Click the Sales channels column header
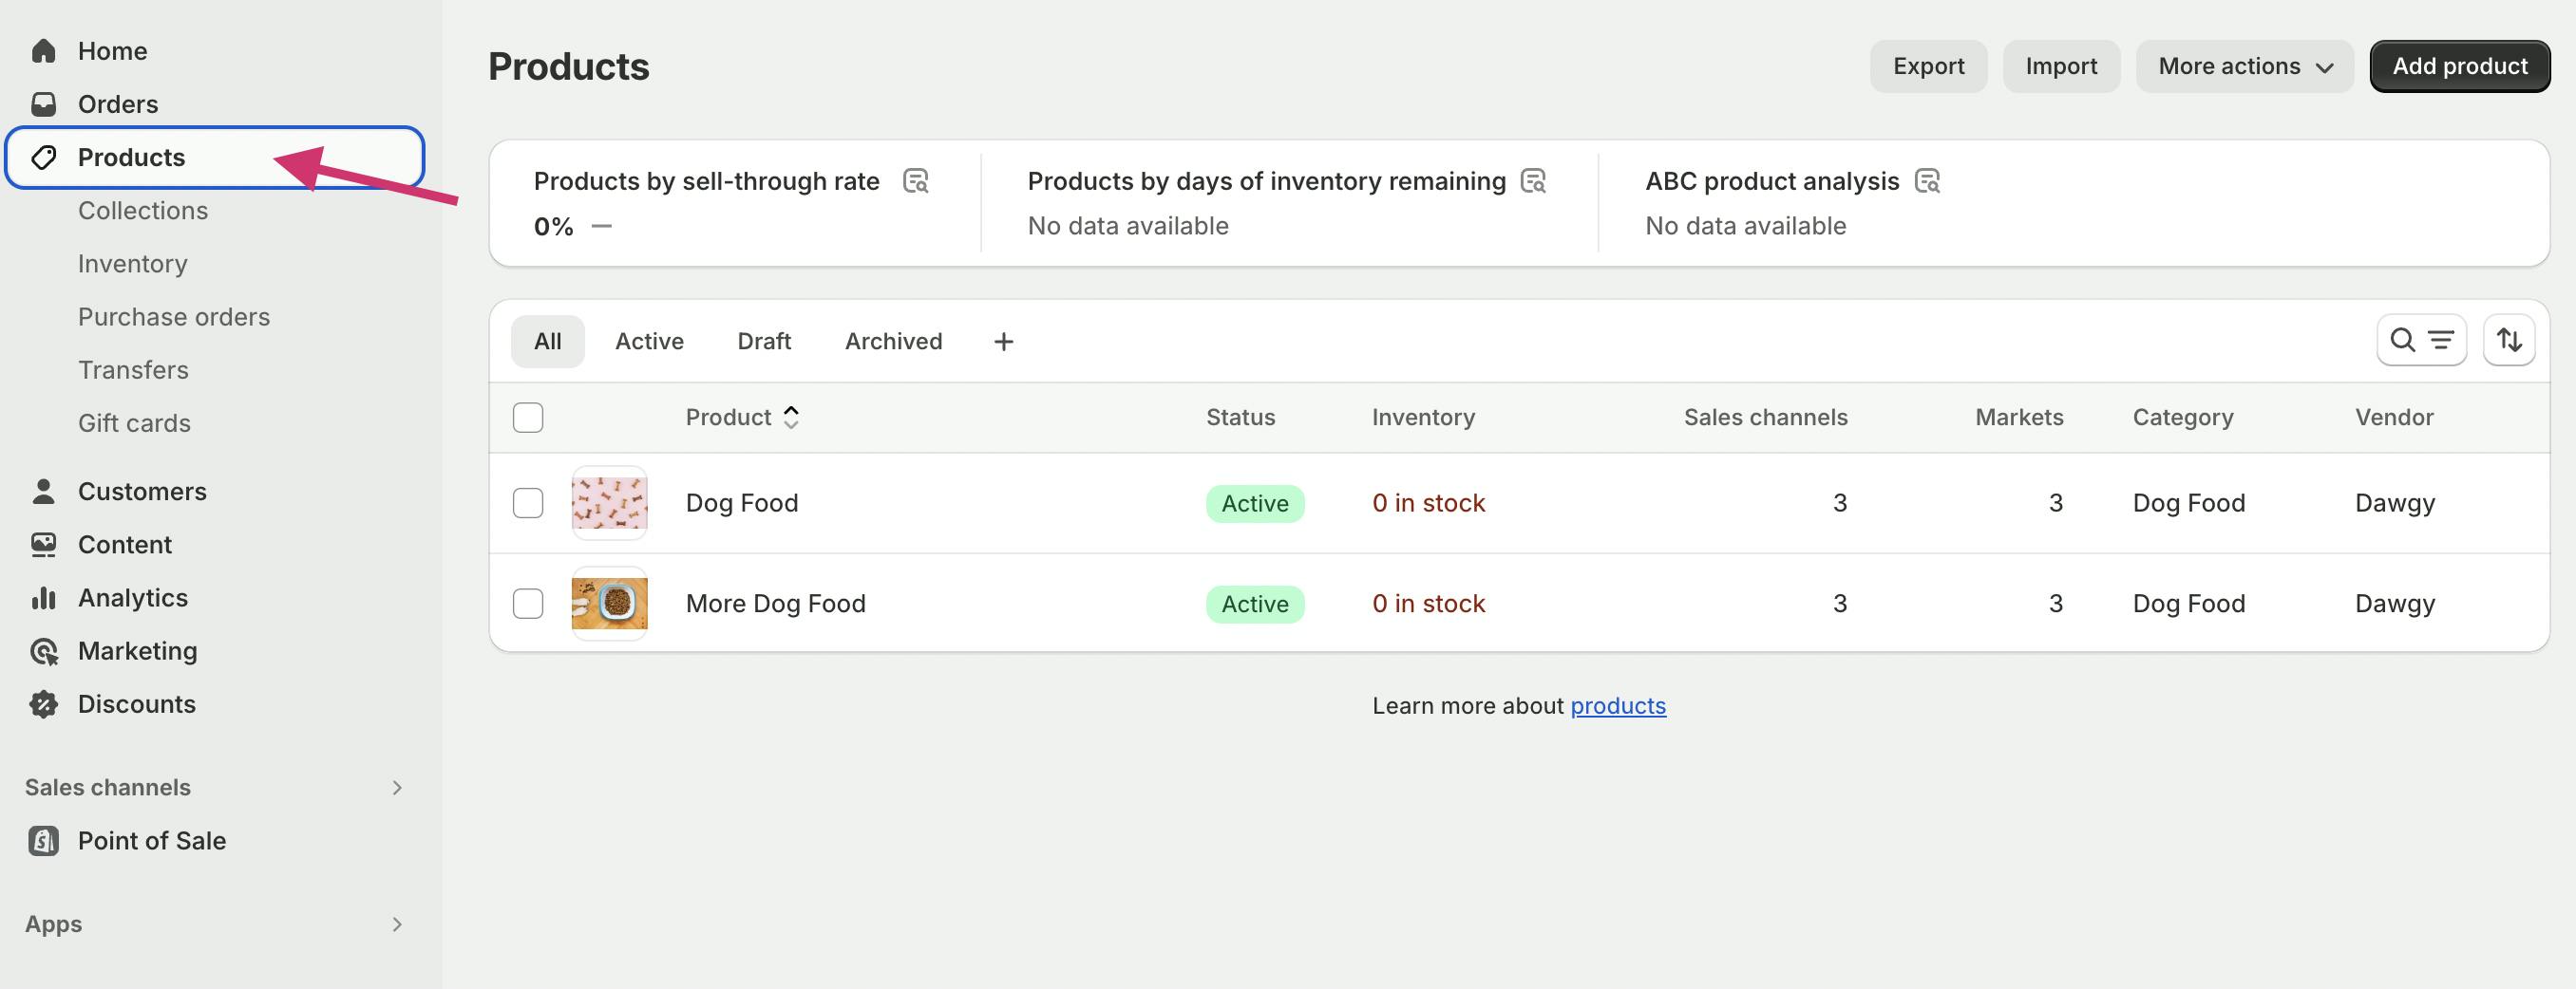Viewport: 2576px width, 989px height. pos(1765,418)
